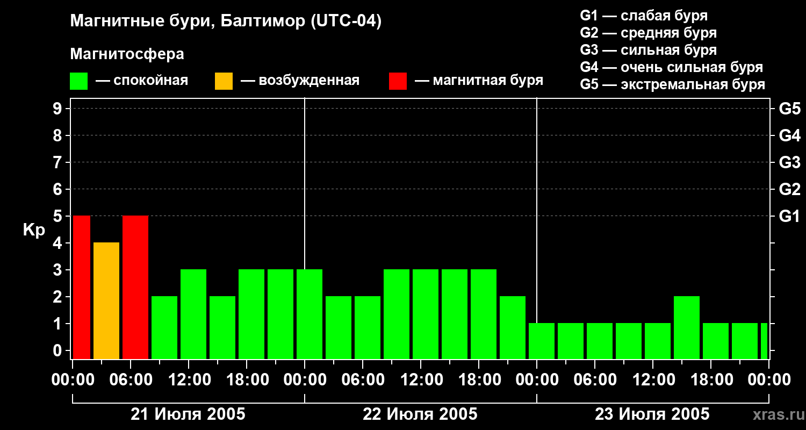Click the 'G3 — сильная буря' legend line
806x430 pixels.
tap(649, 50)
